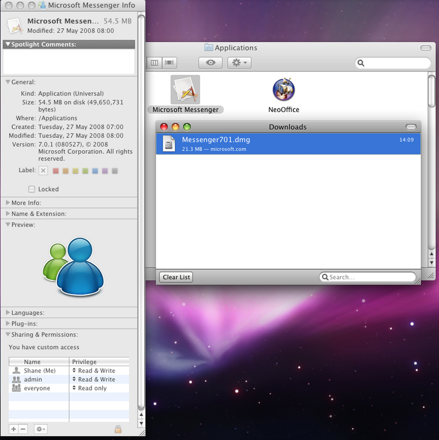Select the NeoOffice application icon
Viewport: 439px width, 440px height.
coord(283,90)
